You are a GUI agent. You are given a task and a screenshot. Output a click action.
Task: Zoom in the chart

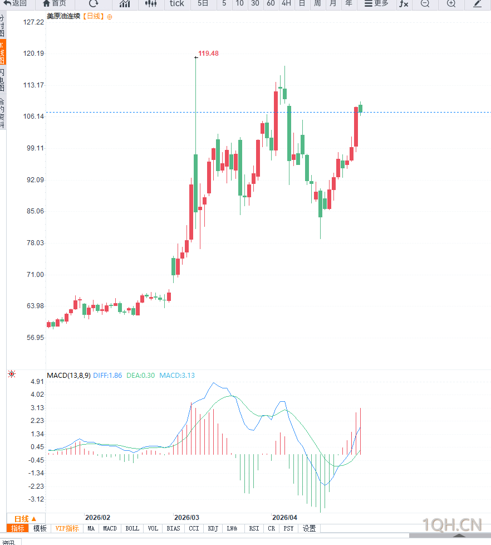(451, 3)
